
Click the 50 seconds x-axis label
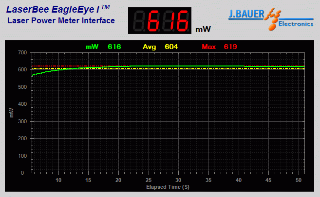299,180
